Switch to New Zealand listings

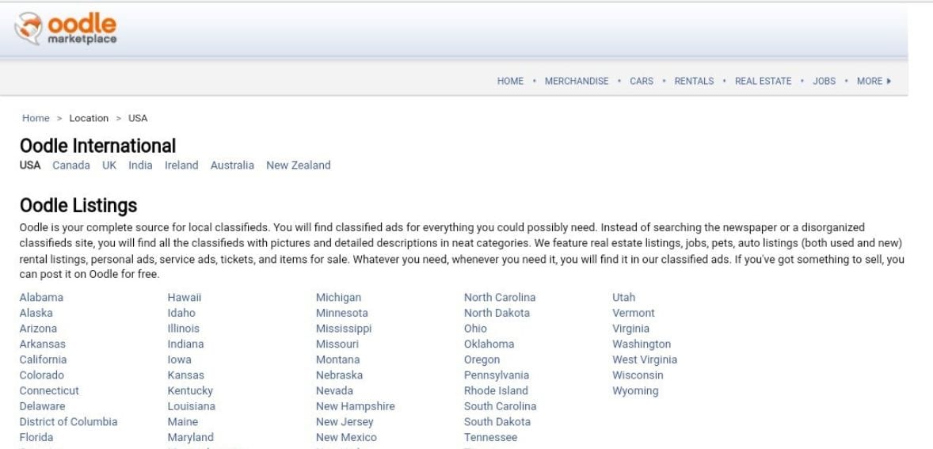(298, 166)
